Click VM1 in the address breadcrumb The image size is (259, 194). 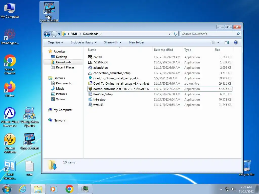(x=74, y=34)
